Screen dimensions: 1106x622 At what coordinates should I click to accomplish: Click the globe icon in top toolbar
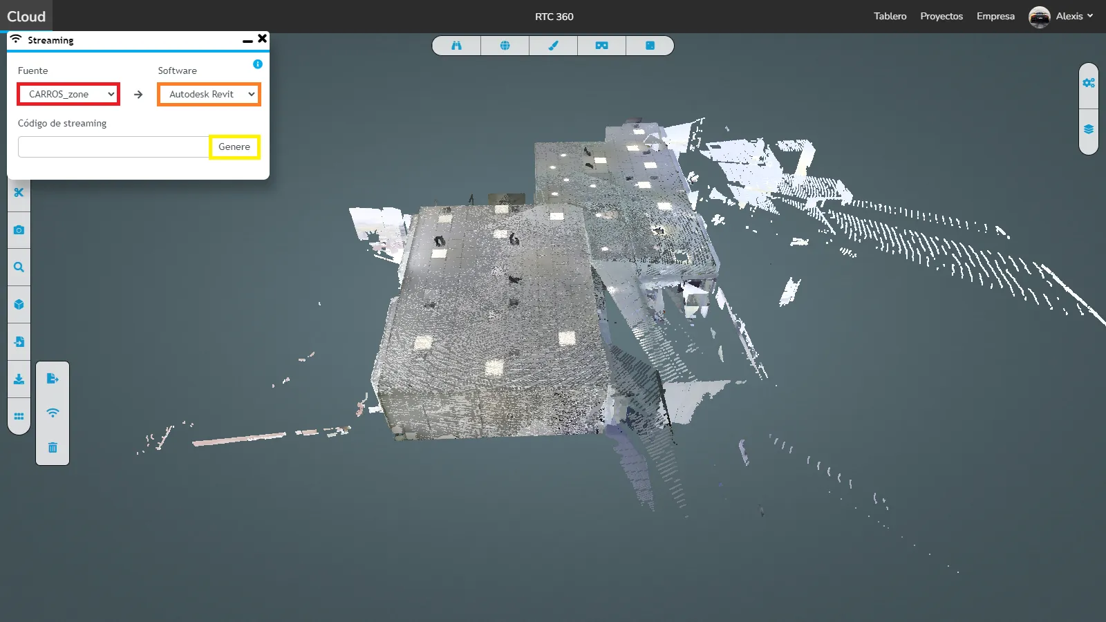(x=505, y=46)
